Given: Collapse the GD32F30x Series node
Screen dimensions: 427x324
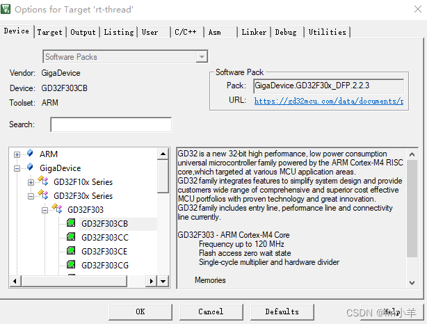Looking at the screenshot, I should coord(31,196).
